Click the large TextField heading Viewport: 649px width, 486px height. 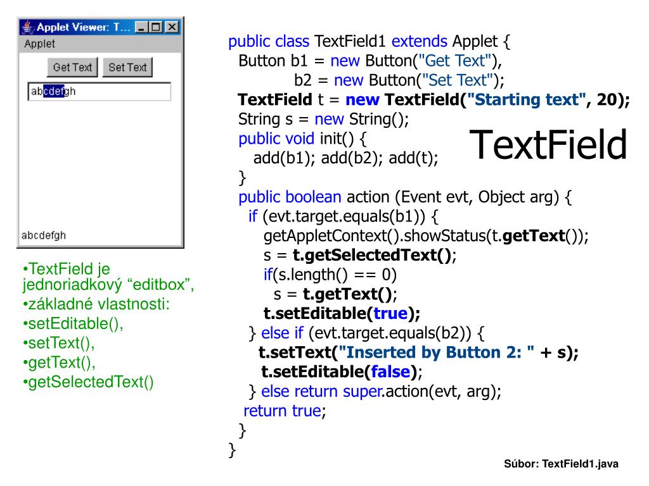[x=548, y=144]
